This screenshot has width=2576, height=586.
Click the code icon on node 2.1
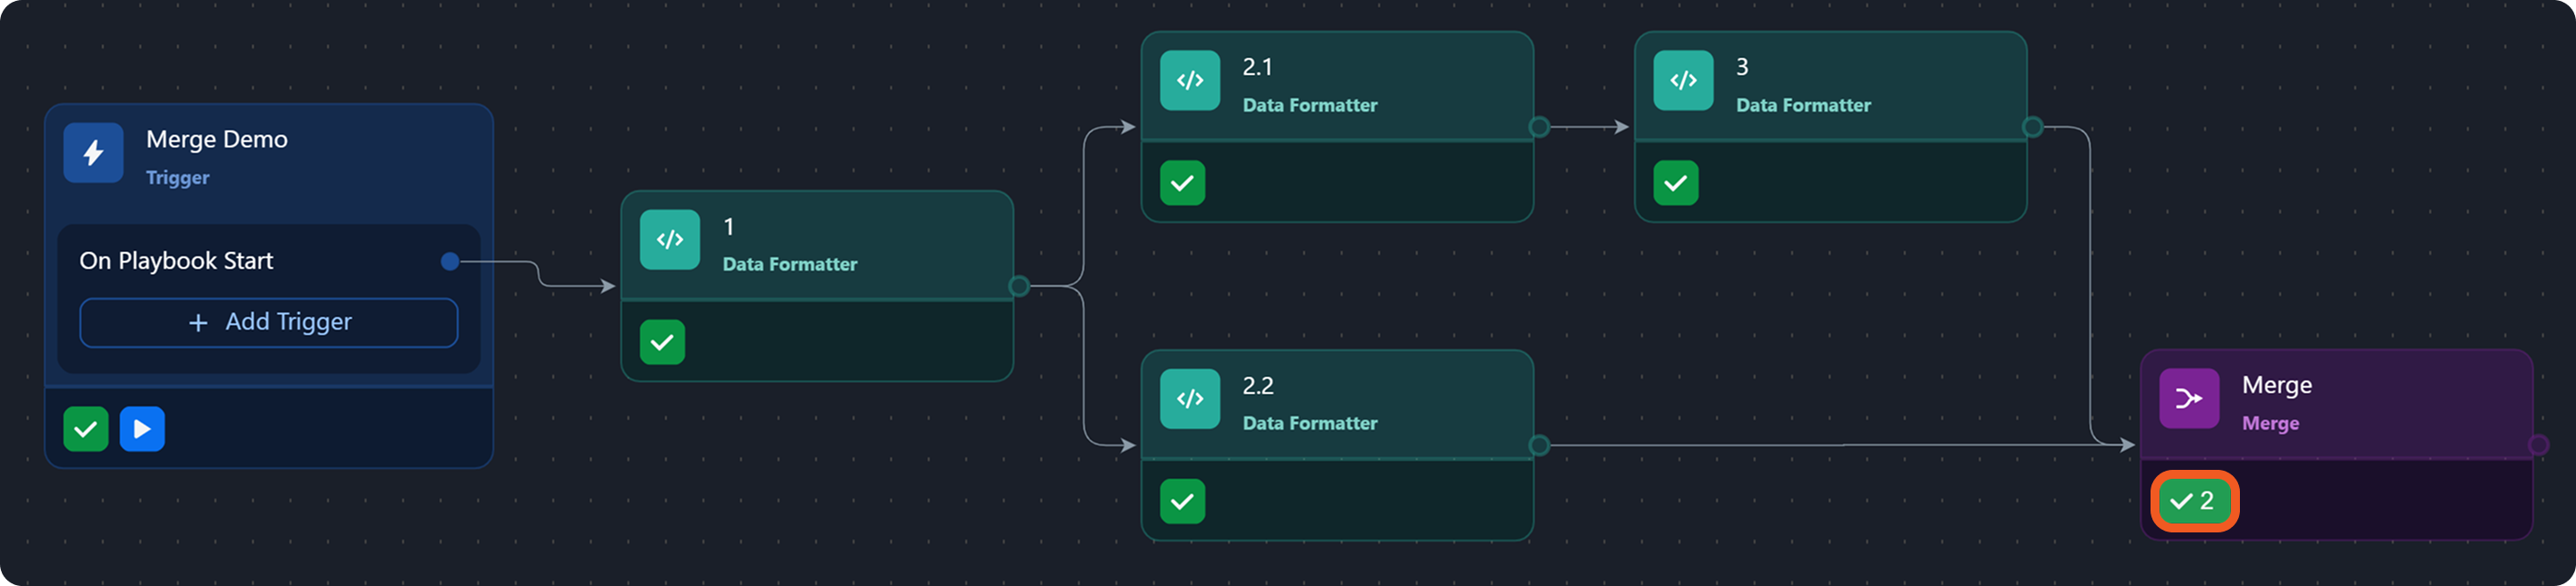tap(1189, 81)
